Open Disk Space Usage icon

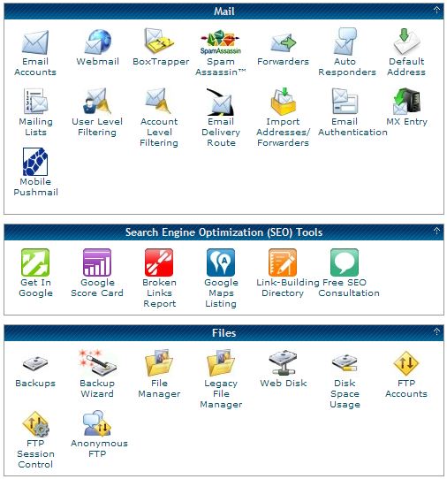coord(345,362)
